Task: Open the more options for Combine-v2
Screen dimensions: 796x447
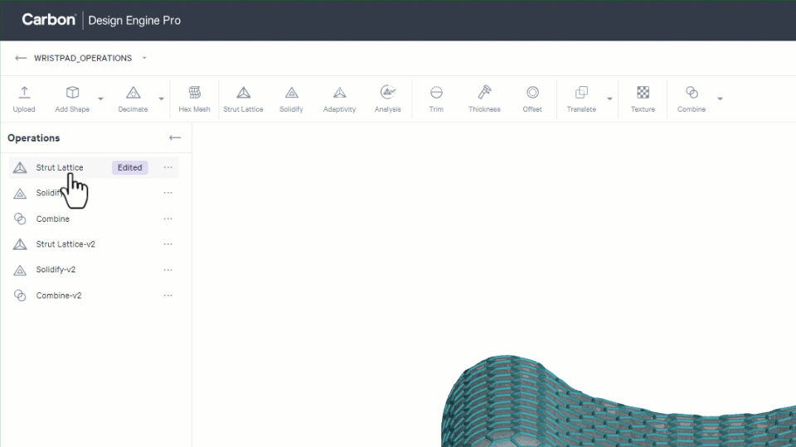Action: click(168, 296)
